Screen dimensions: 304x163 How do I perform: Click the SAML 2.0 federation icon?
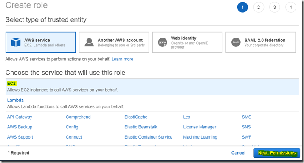(x=236, y=42)
